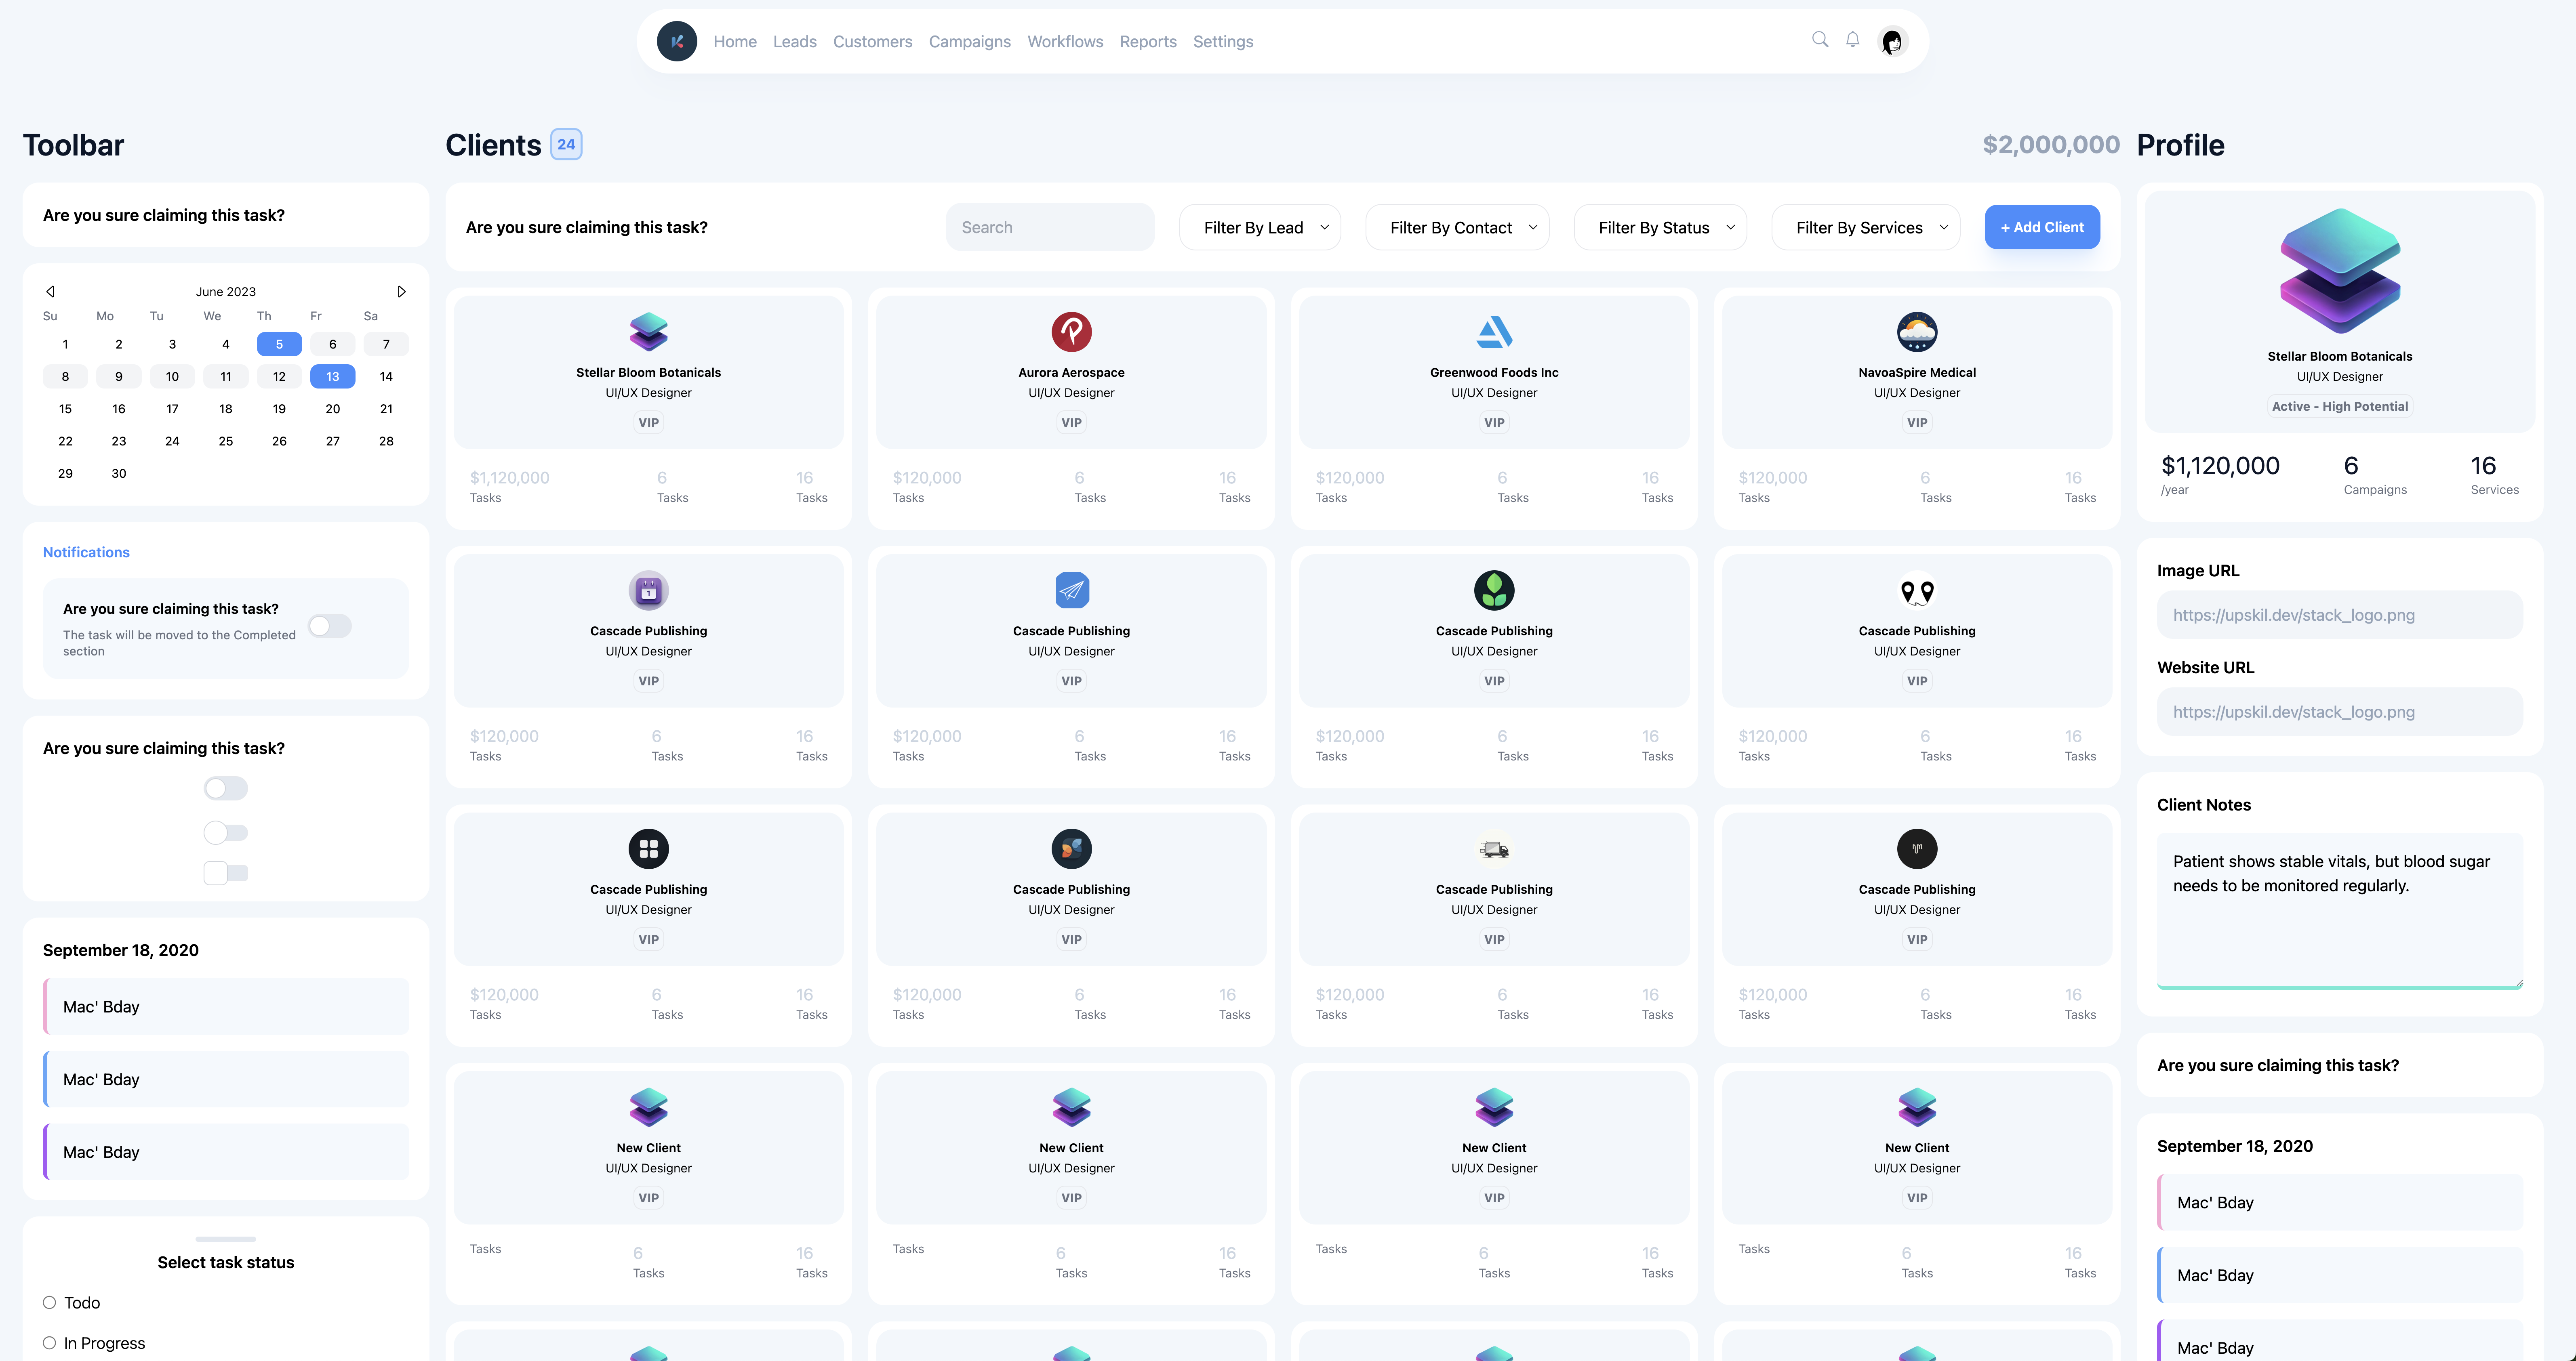Click the Greenwood Foods Inc logo
Screen dimensions: 2576x1361
(x=1494, y=332)
